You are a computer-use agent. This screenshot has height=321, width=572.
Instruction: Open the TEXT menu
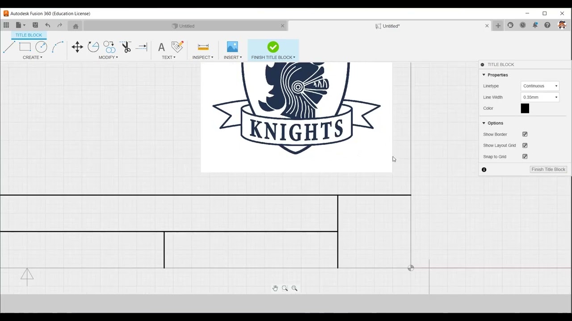tap(168, 58)
